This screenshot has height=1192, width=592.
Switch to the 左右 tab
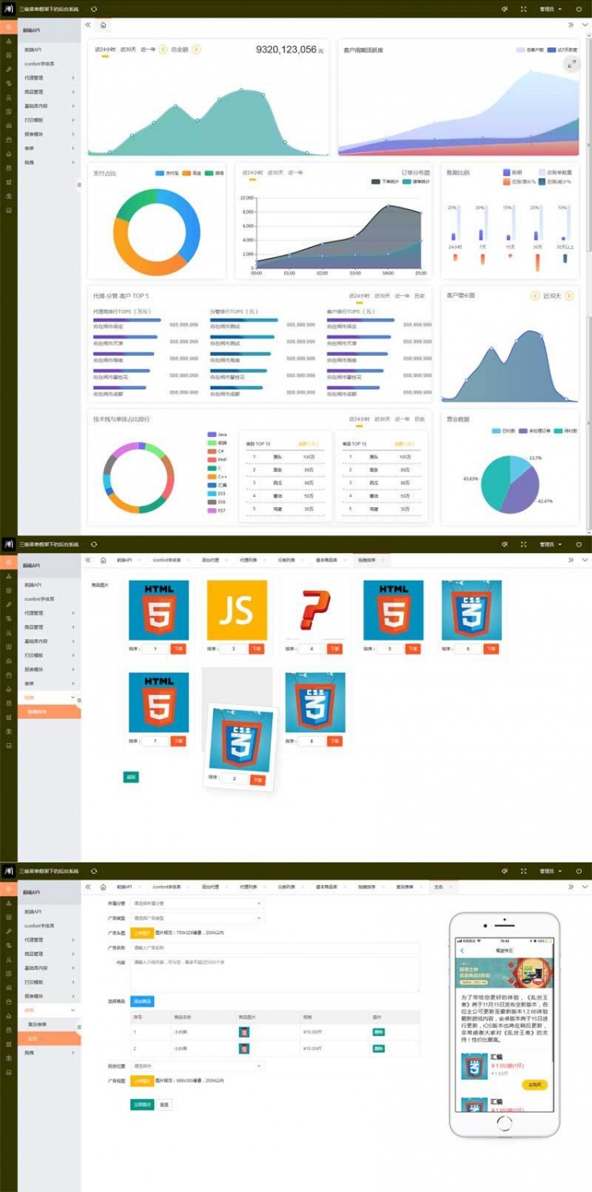point(438,887)
